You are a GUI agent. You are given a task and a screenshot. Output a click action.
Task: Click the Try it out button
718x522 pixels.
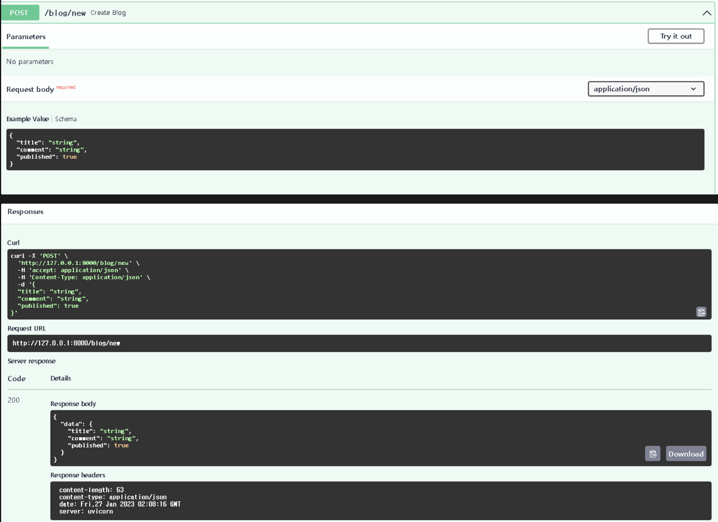coord(675,36)
